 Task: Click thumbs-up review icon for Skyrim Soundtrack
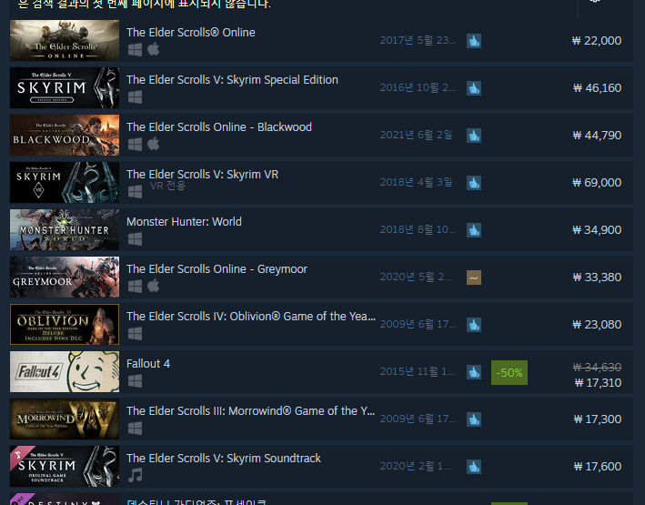(474, 467)
